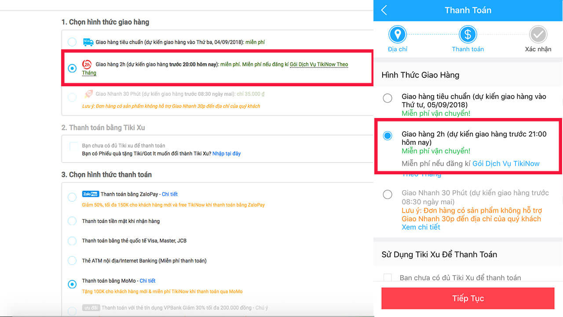Viewport: 563px width, 317px height.
Task: Select Giao hàng 2h radio on desktop page
Action: [x=72, y=68]
